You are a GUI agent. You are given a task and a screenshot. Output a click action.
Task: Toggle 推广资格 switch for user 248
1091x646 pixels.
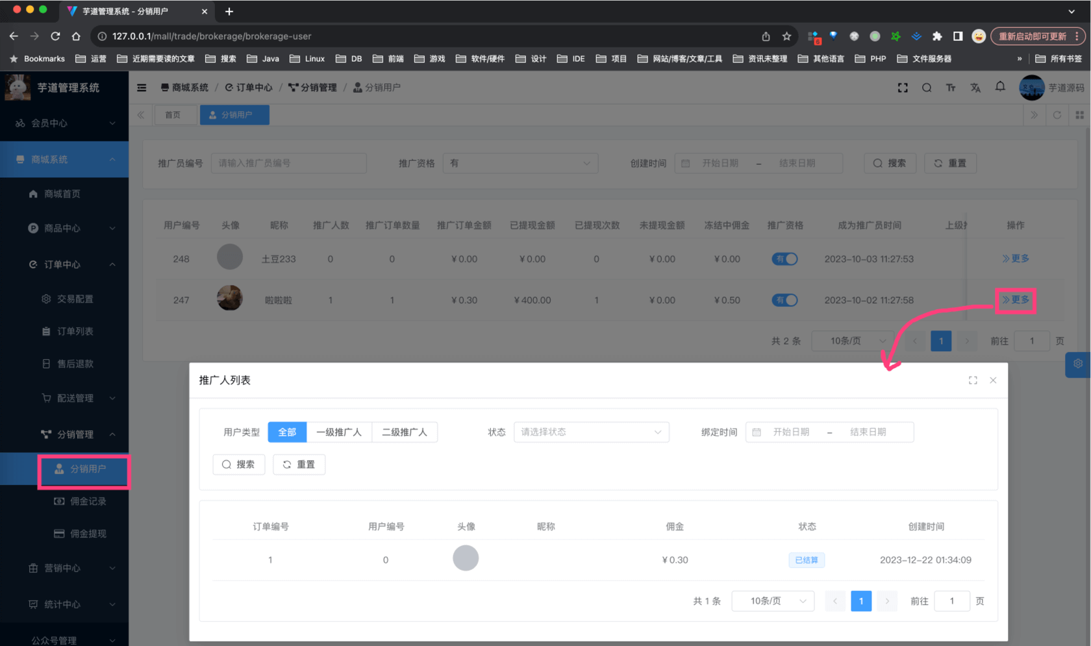784,258
